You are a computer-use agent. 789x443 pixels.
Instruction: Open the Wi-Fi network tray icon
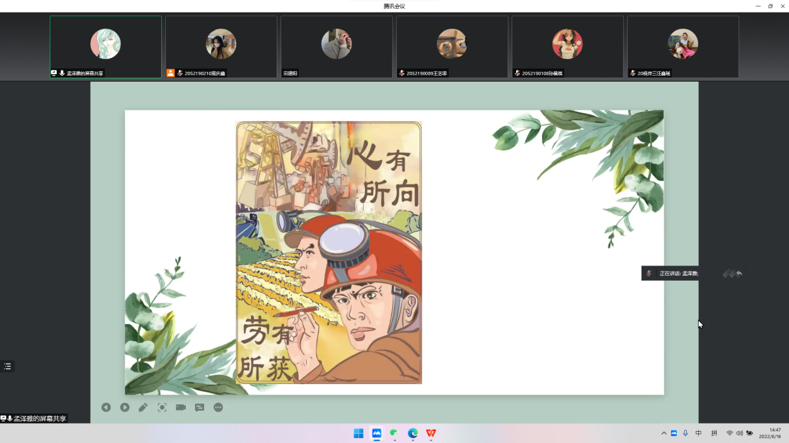[x=730, y=433]
